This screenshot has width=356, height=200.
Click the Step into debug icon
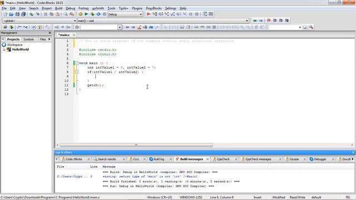[x=167, y=14]
